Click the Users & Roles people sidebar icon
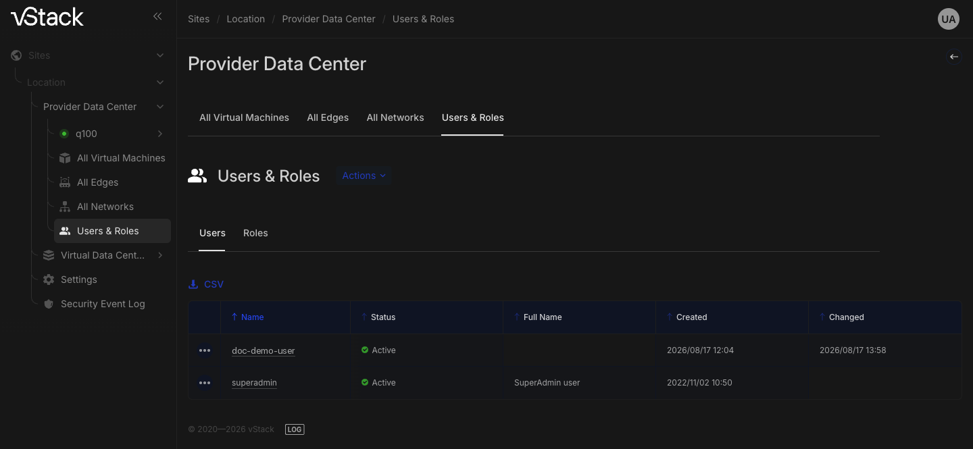973x449 pixels. pyautogui.click(x=65, y=231)
